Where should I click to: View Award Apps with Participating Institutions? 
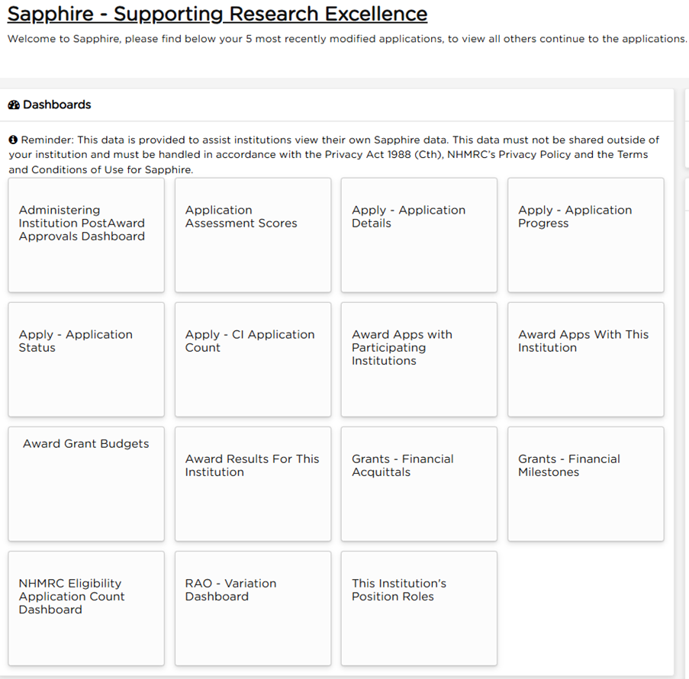419,359
